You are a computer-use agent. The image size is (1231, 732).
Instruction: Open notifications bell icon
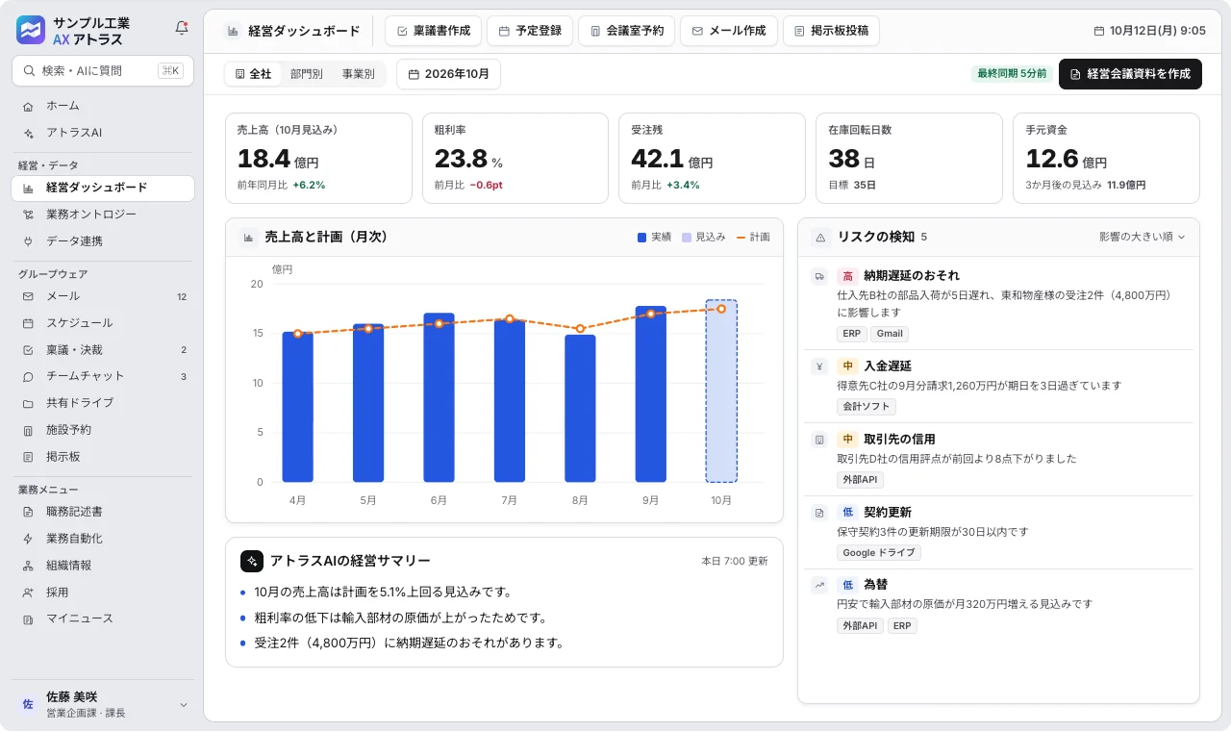tap(182, 29)
